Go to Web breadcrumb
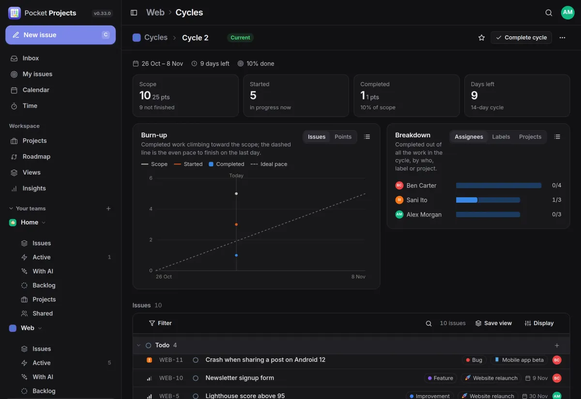The image size is (581, 399). coord(155,13)
